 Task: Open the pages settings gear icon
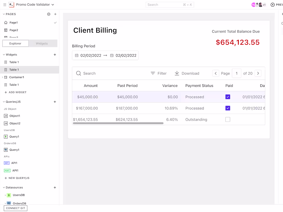pos(49,14)
